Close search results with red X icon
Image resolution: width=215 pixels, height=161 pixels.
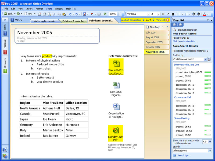tap(168, 20)
